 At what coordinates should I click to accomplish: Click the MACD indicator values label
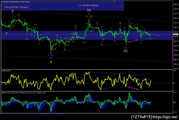[x=24, y=93]
